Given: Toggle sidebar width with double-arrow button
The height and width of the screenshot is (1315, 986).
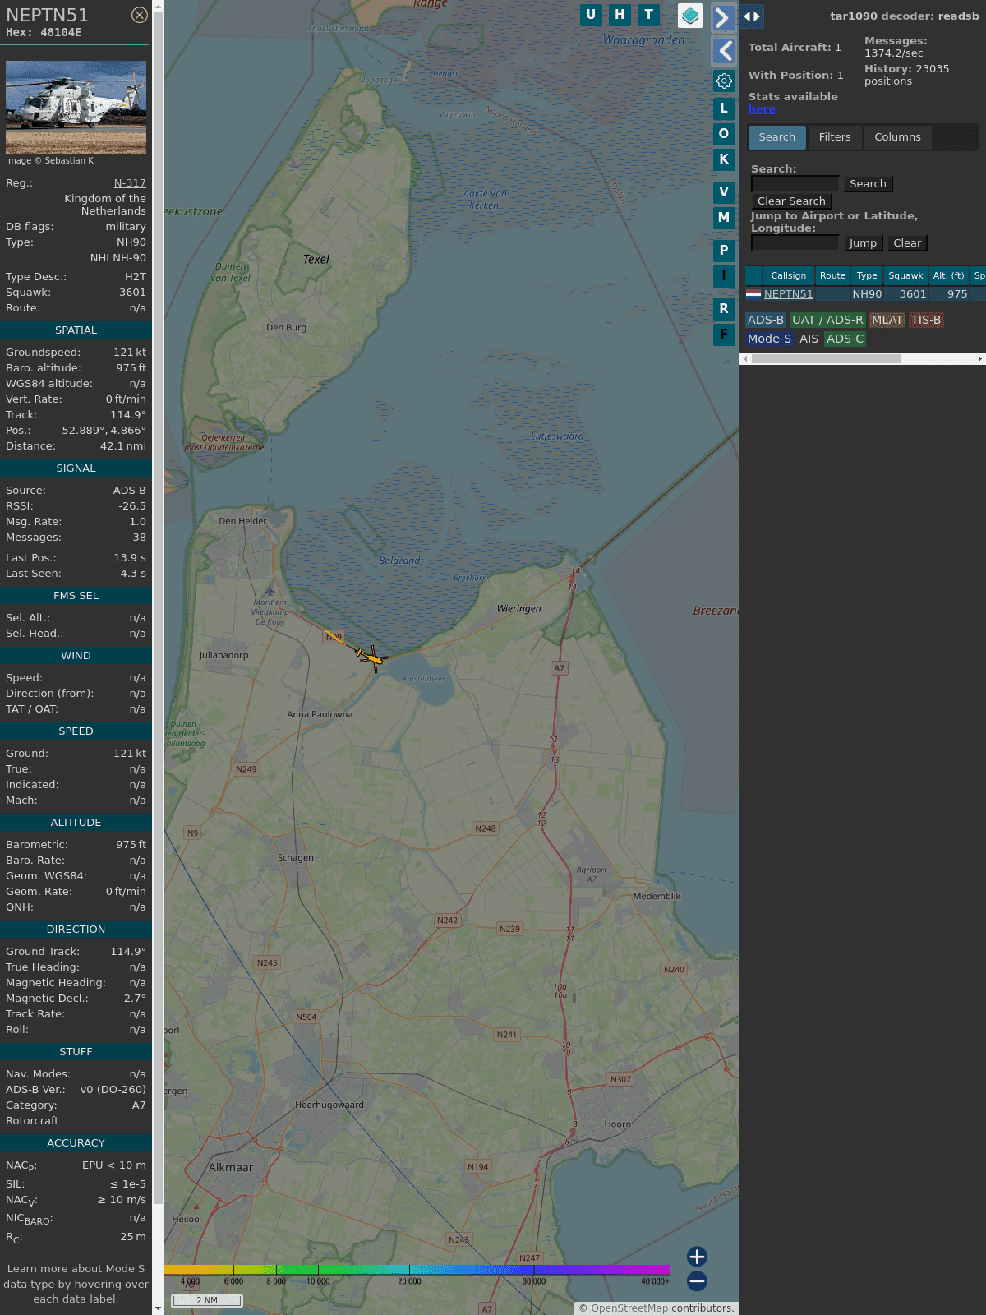Looking at the screenshot, I should [752, 16].
